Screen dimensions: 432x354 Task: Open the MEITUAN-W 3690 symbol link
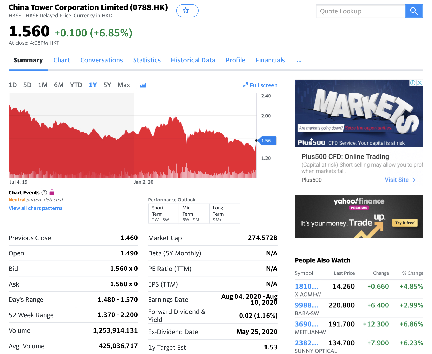point(307,324)
